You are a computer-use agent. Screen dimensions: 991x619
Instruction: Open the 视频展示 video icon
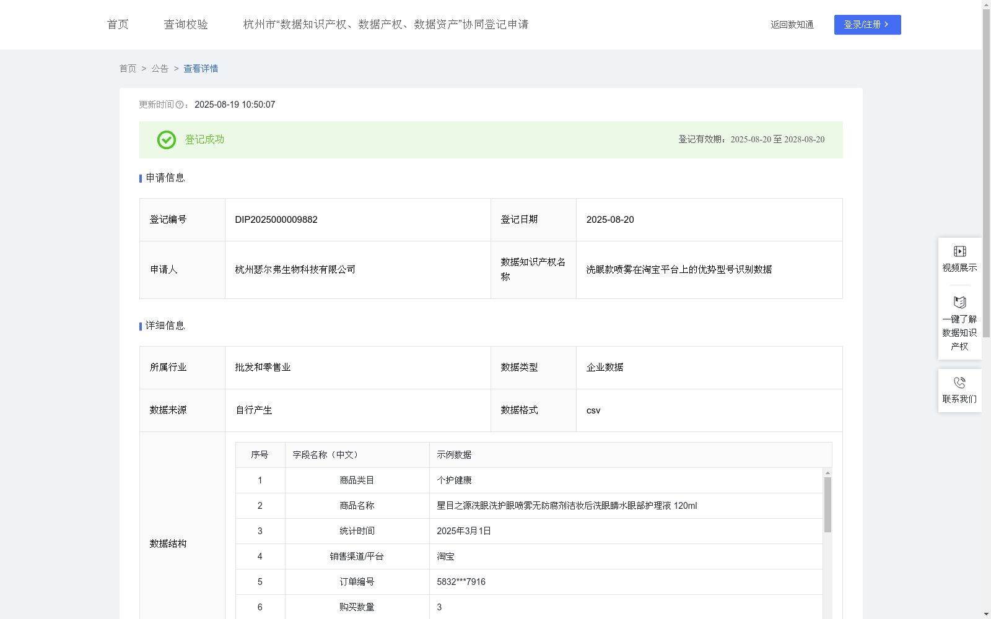tap(959, 251)
